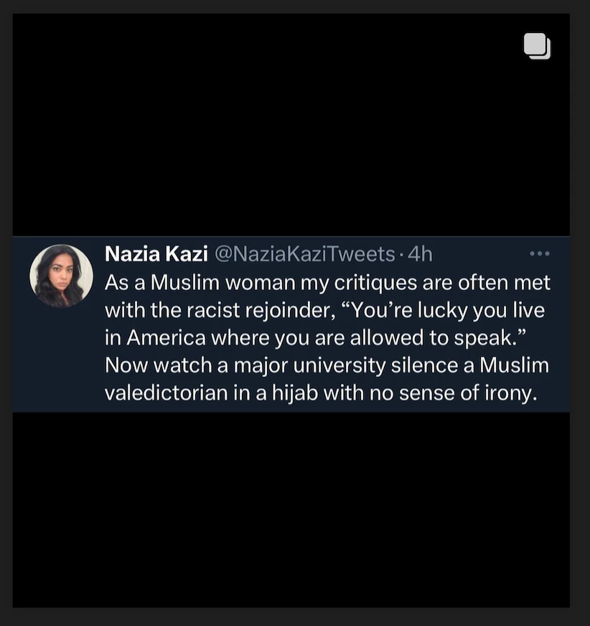This screenshot has width=590, height=626.
Task: Click the line starting "Now watch a major"
Action: coord(327,365)
